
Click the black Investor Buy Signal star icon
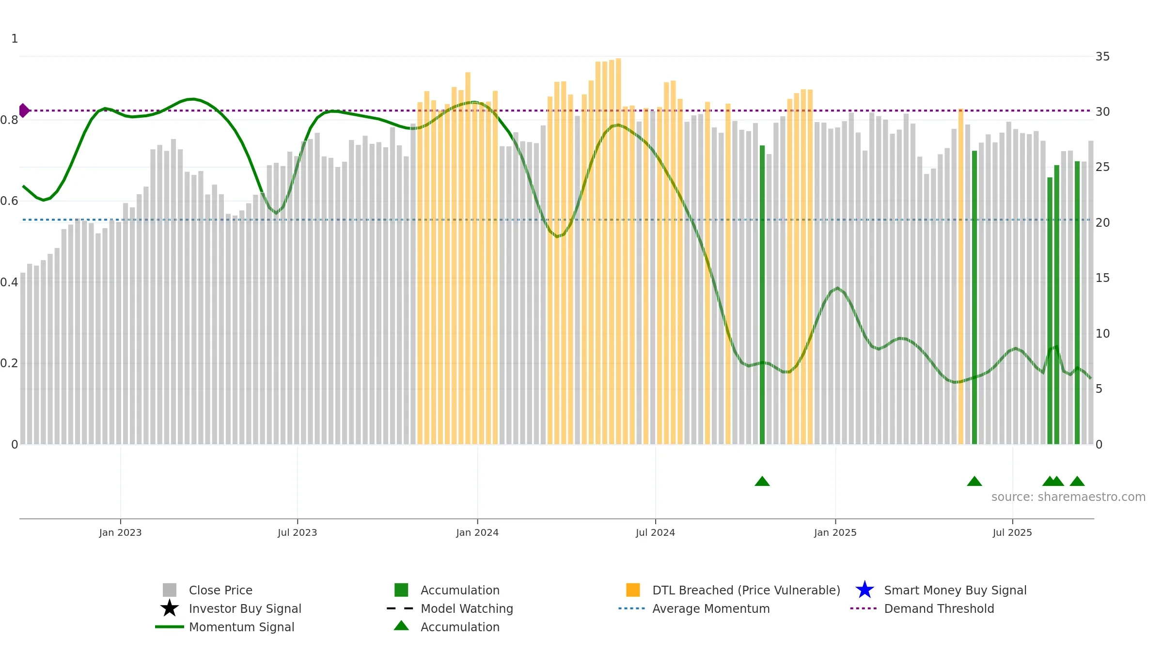[170, 608]
